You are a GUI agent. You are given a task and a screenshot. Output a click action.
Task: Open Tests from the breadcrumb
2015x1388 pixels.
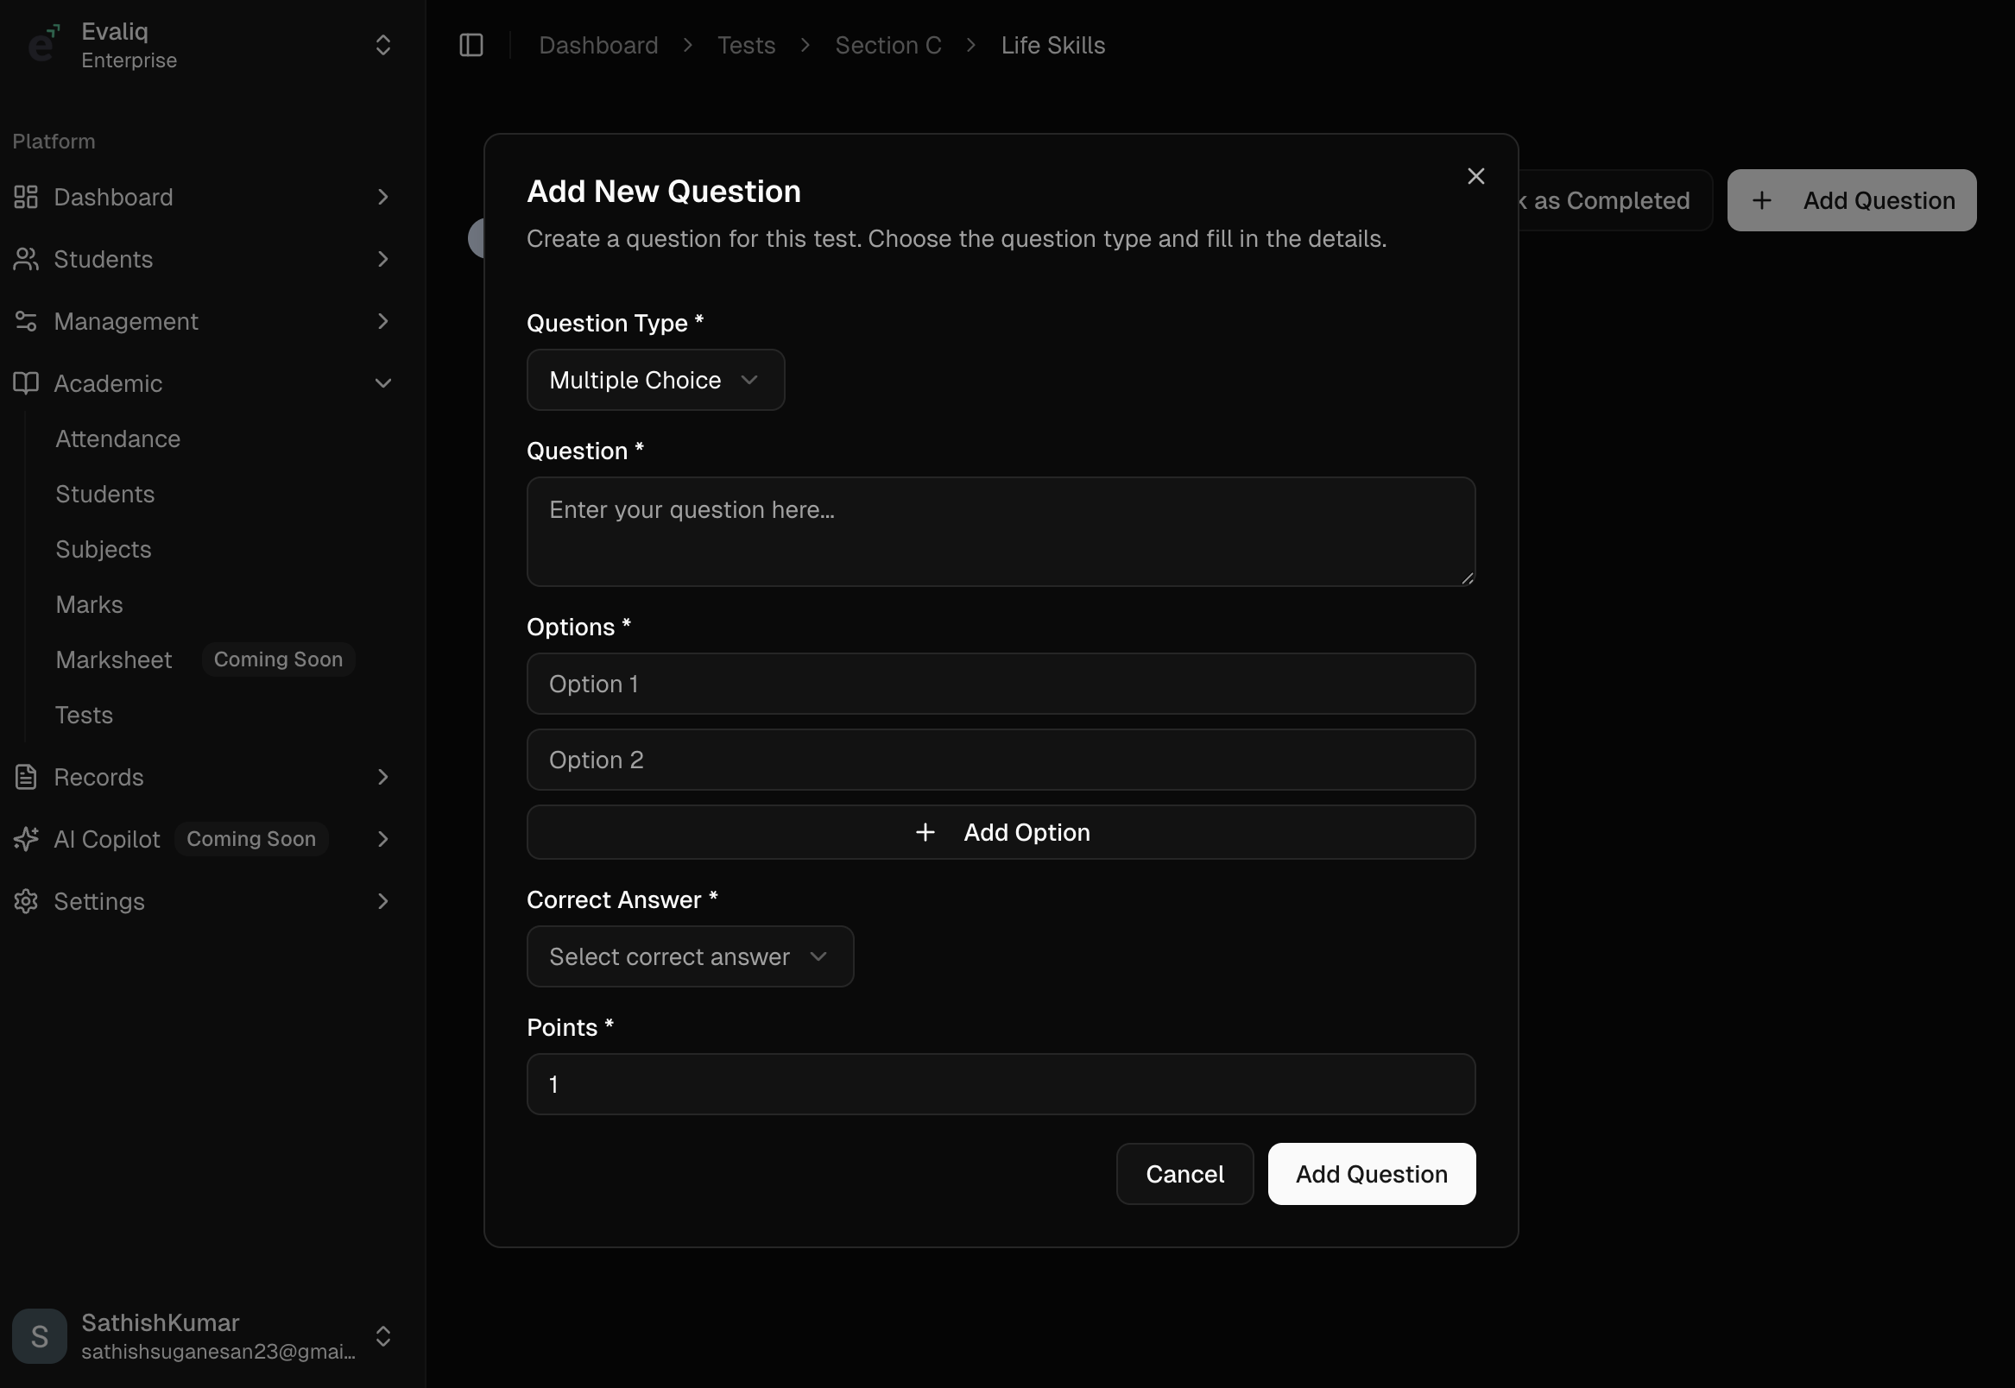coord(745,44)
